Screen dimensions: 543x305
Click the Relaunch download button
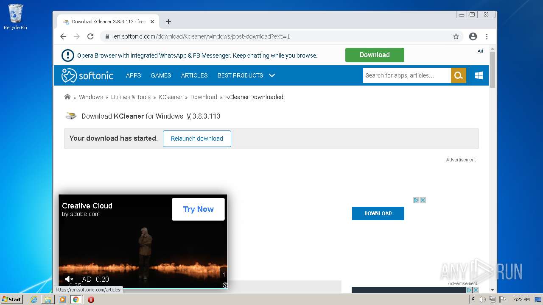197,139
